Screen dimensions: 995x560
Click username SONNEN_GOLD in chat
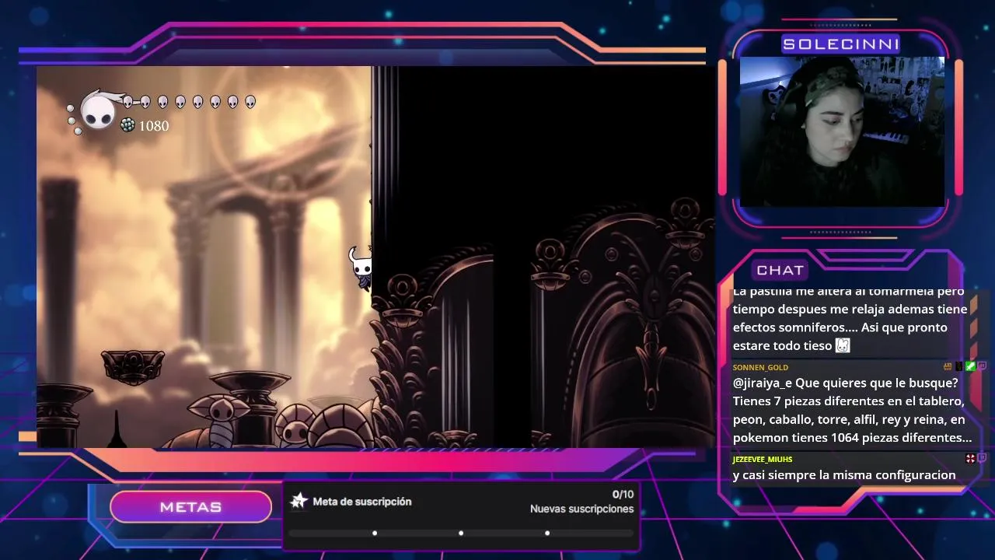pos(760,367)
